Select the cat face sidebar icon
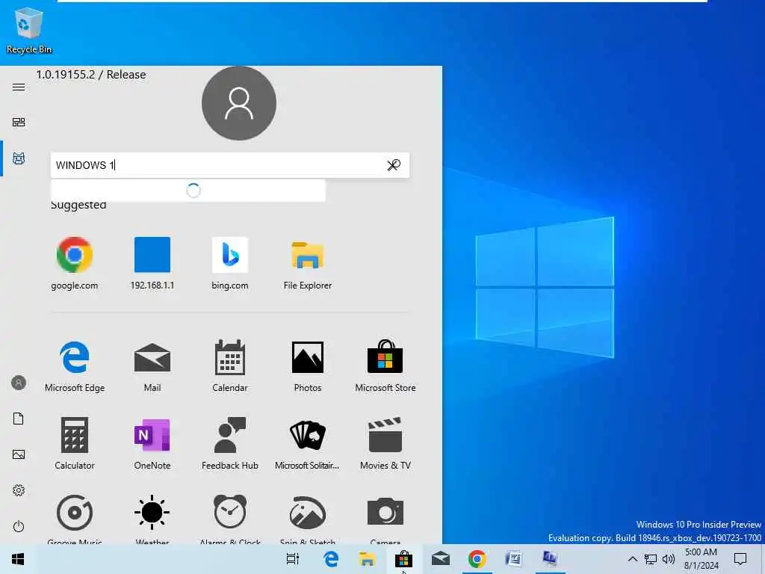Viewport: 765px width, 574px height. point(19,158)
